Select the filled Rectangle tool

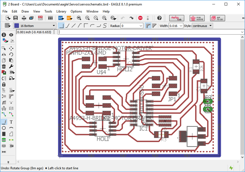point(4,134)
